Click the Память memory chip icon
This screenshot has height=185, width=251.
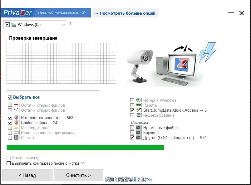pyautogui.click(x=138, y=105)
